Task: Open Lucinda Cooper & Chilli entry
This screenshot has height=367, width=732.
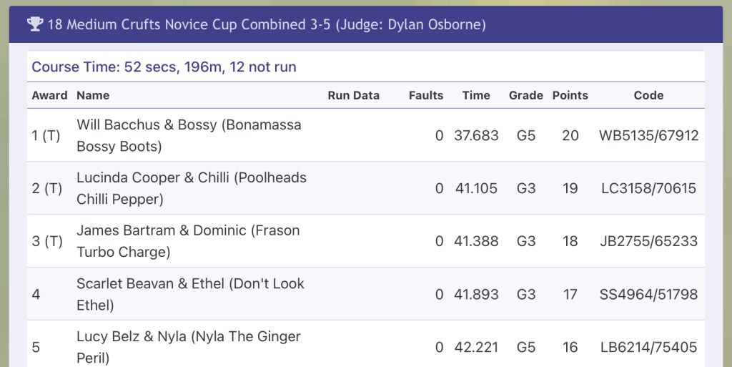Action: 191,188
